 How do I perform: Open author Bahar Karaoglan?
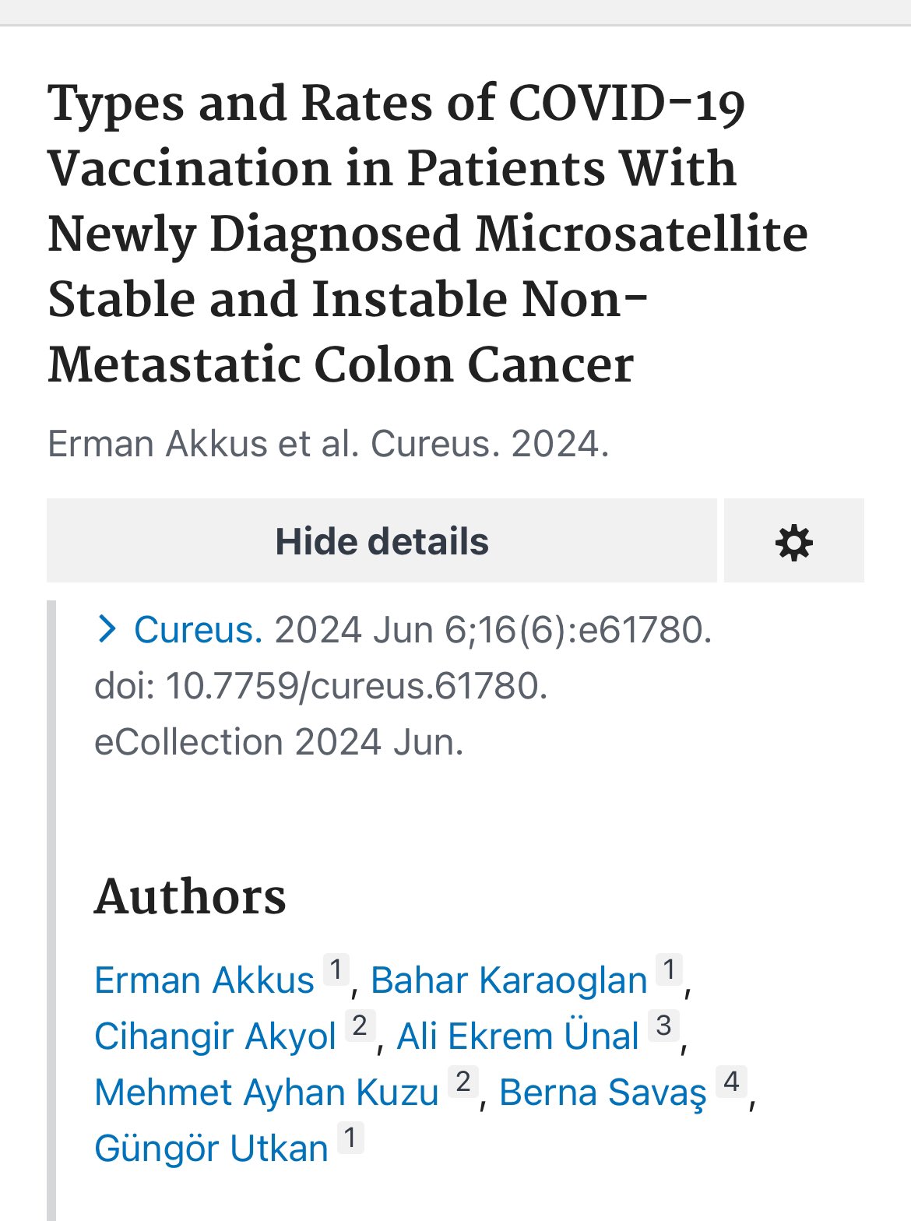click(509, 980)
